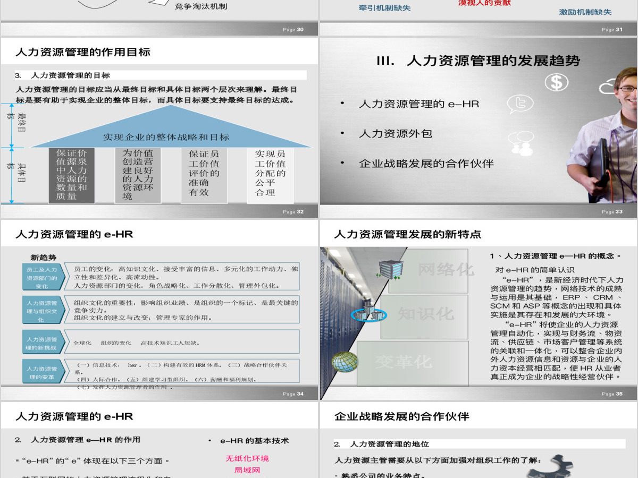Image resolution: width=638 pixels, height=478 pixels.
Task: Select the 'Page 30' label
Action: (x=293, y=30)
